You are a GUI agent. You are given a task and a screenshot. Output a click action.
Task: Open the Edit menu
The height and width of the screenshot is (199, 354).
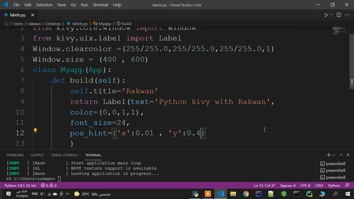pos(28,5)
